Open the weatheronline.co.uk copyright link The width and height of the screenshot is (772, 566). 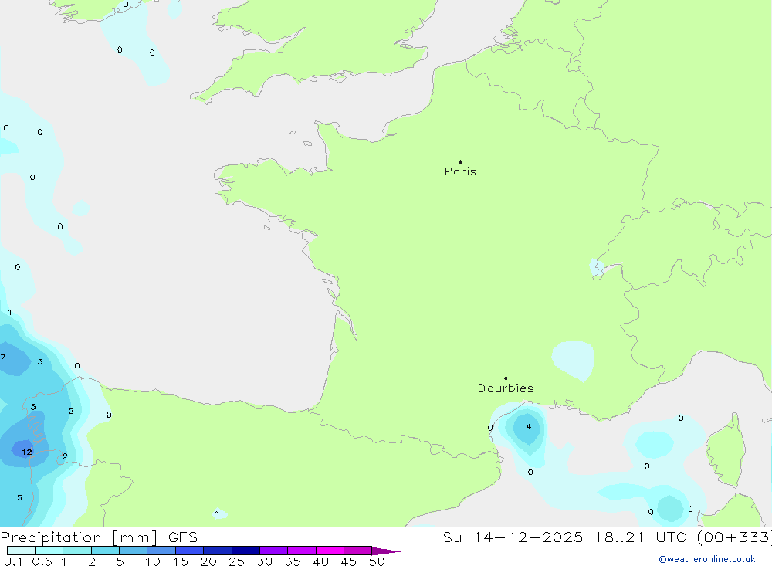coord(707,559)
